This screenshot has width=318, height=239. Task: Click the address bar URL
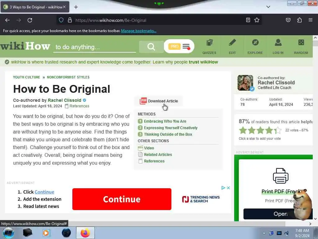111,20
